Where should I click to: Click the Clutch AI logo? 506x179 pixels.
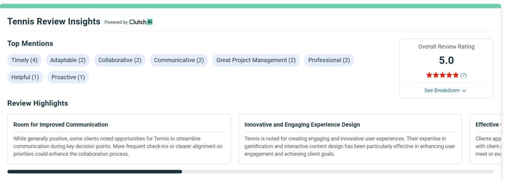coord(141,22)
